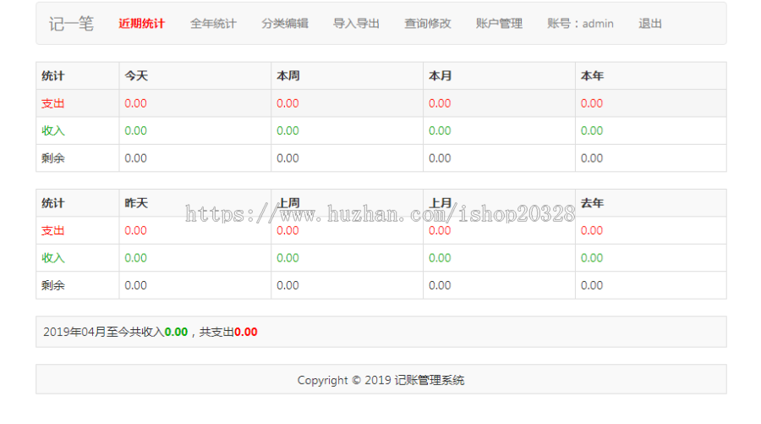Select 本年 column header
The height and width of the screenshot is (424, 761).
coord(592,76)
